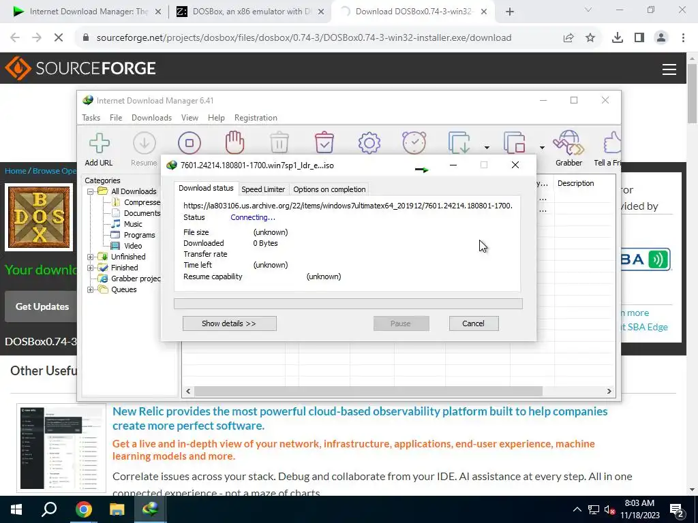Click the Tell a Friend thumbs-up icon

pos(612,142)
